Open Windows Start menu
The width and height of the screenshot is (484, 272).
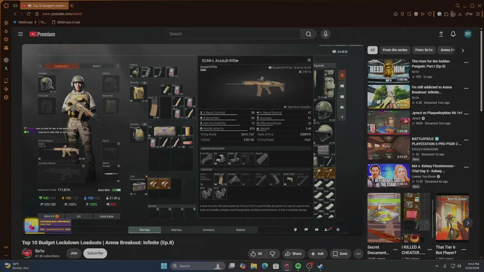click(164, 266)
